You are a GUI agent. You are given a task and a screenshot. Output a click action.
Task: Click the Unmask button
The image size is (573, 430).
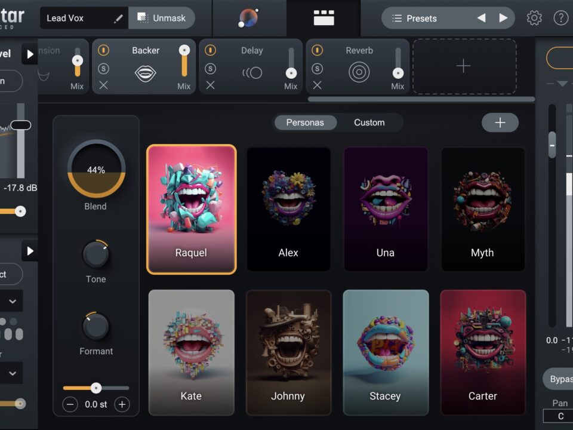point(162,18)
